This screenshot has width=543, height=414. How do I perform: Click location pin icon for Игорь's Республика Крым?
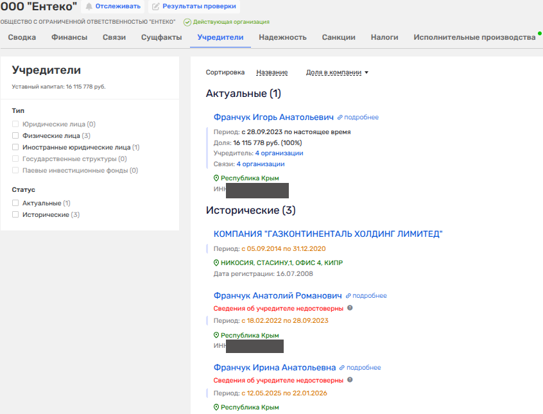click(x=216, y=178)
